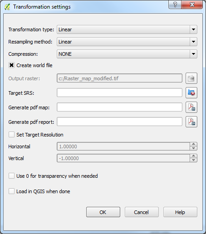Enable Load in QGIS when done
The height and width of the screenshot is (234, 206).
pos(11,191)
